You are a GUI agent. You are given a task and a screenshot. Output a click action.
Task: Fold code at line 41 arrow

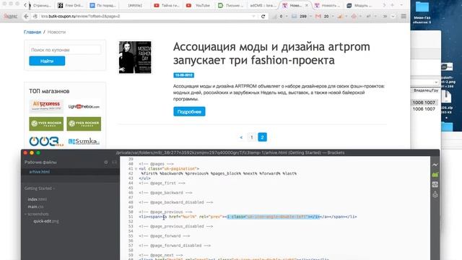tap(136, 168)
